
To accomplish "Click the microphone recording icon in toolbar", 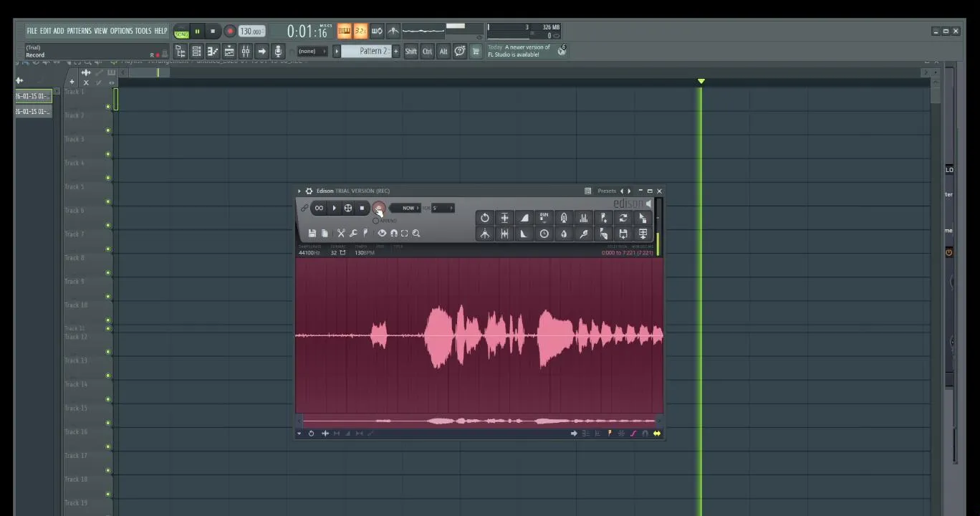I will click(x=279, y=51).
